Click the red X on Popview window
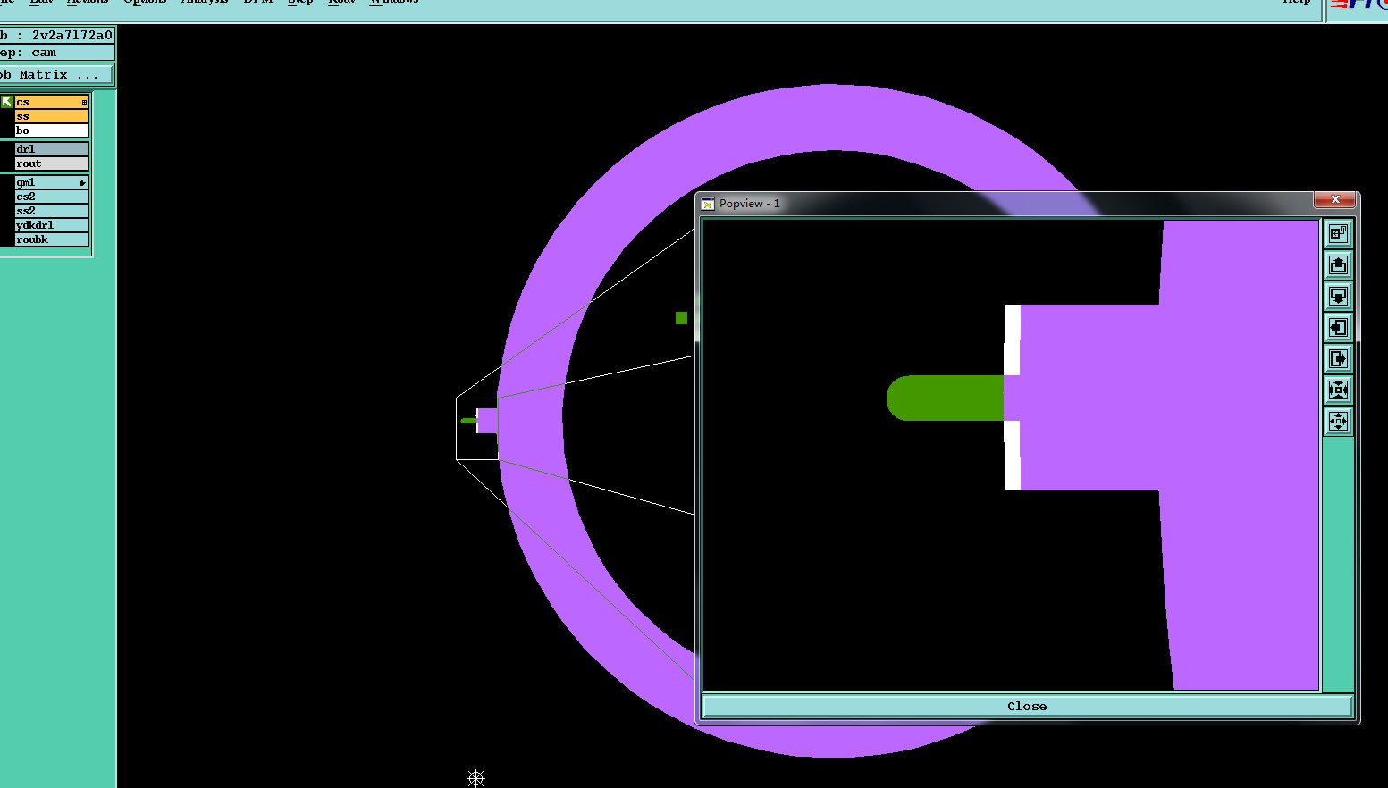Viewport: 1388px width, 788px height. click(x=1335, y=199)
